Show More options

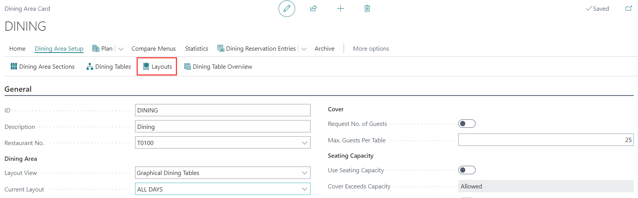371,49
